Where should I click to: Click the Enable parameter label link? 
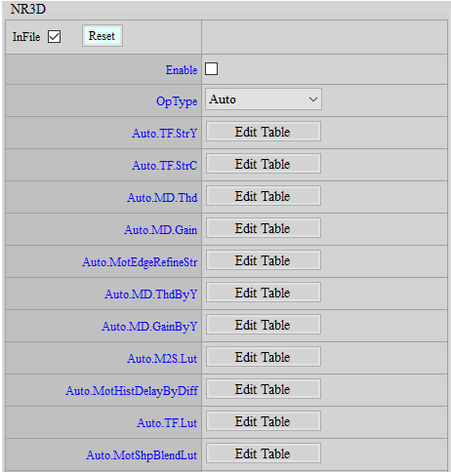point(182,70)
